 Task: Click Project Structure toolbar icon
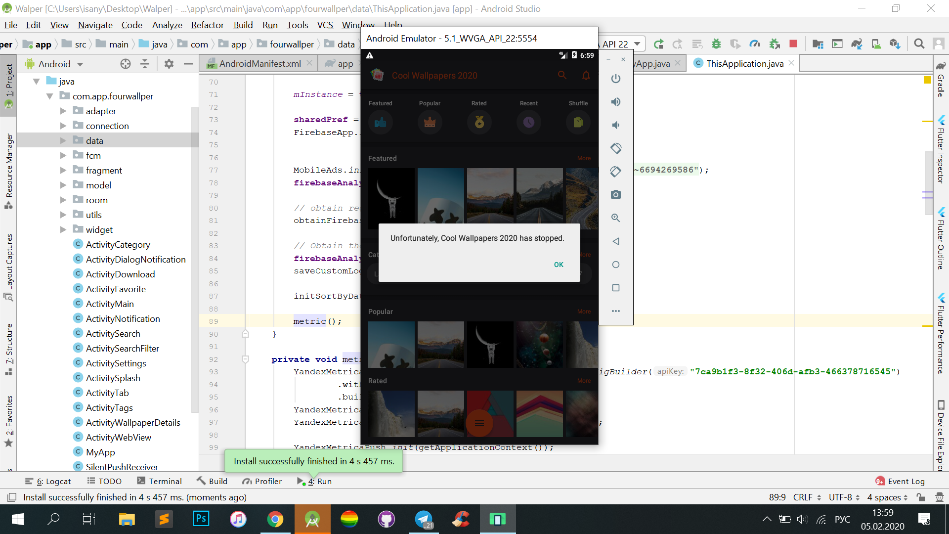tap(818, 44)
